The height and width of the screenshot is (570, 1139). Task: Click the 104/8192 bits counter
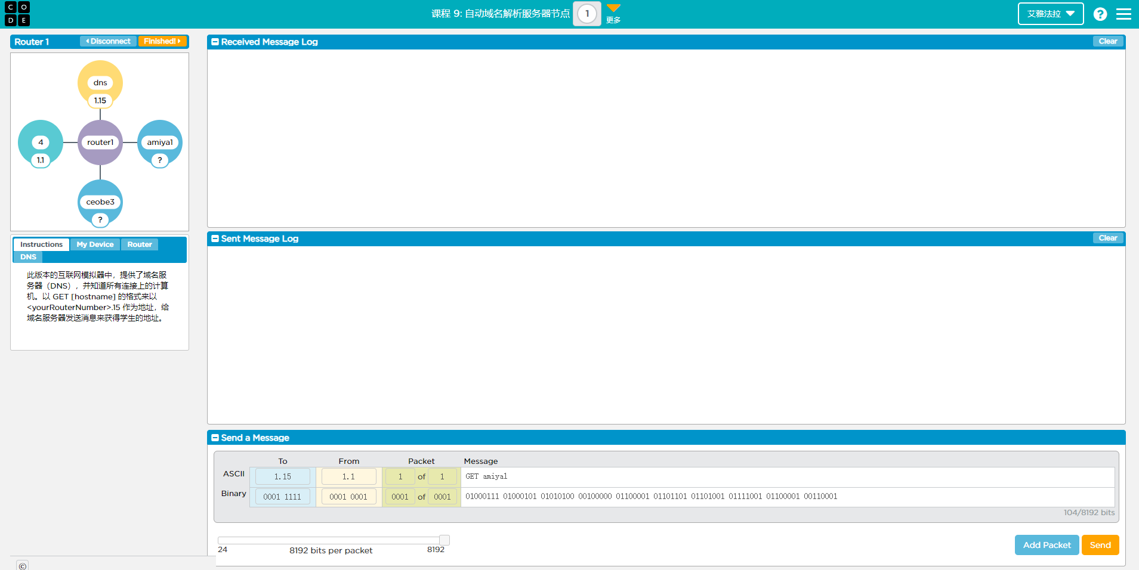(1089, 512)
